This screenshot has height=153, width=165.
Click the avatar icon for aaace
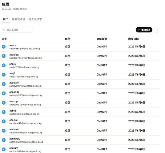(4, 47)
